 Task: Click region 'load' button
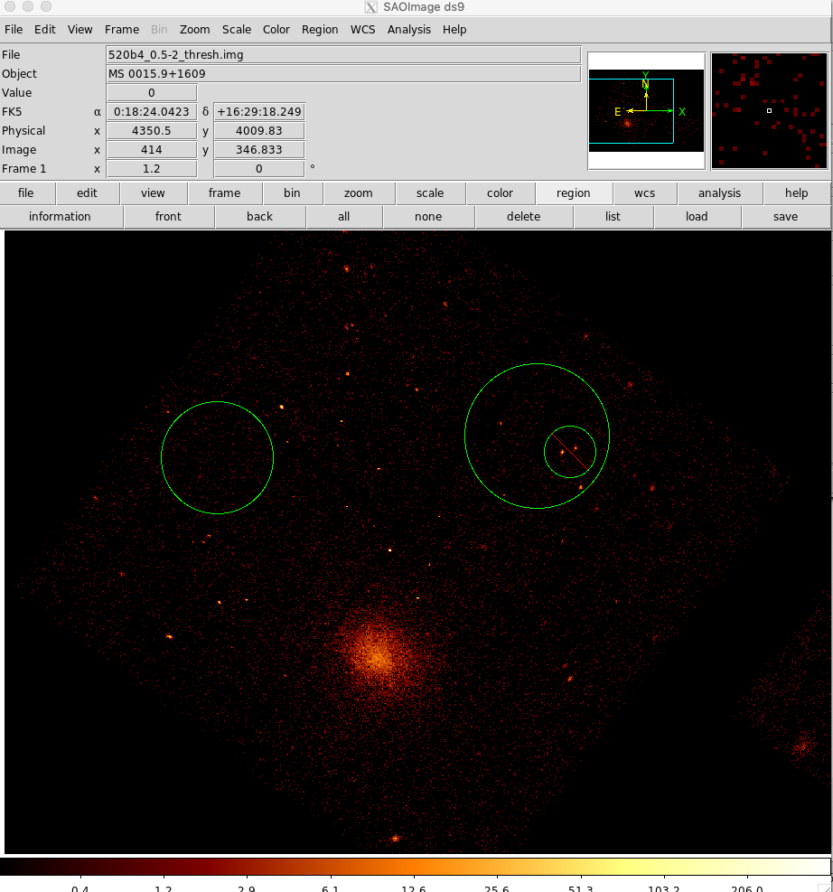click(x=696, y=217)
